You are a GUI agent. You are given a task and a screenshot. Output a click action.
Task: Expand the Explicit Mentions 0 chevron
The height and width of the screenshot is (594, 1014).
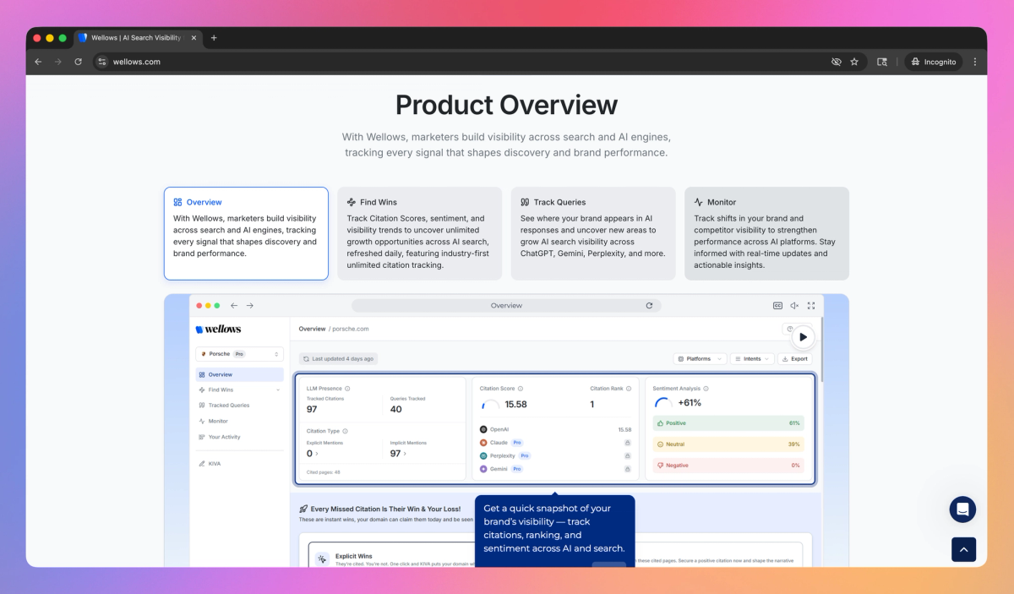point(318,454)
